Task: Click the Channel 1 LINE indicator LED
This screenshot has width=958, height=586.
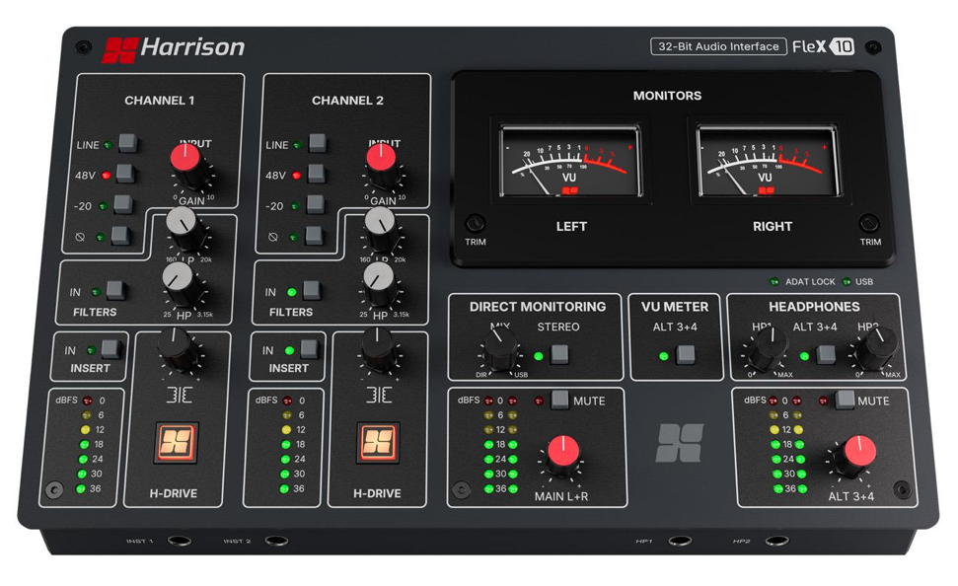Action: (x=108, y=145)
